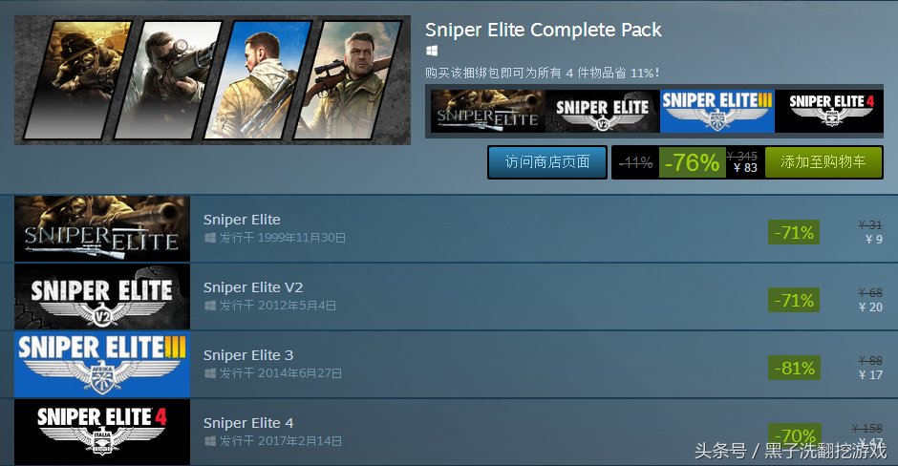Click the Windows icon under pack title
898x466 pixels.
pos(432,51)
